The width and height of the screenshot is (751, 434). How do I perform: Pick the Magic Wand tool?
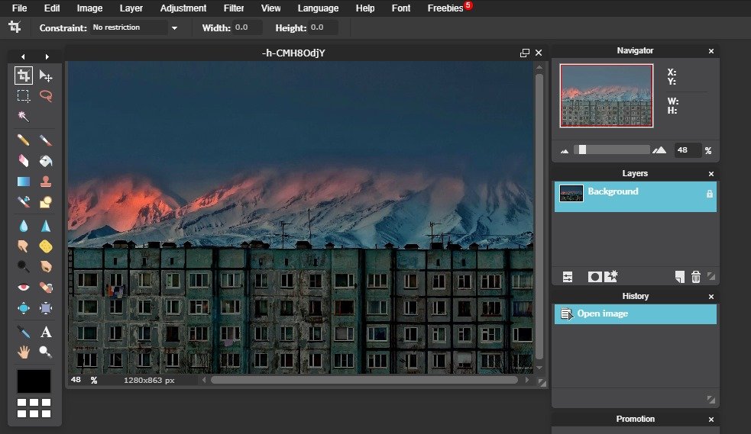[x=24, y=117]
